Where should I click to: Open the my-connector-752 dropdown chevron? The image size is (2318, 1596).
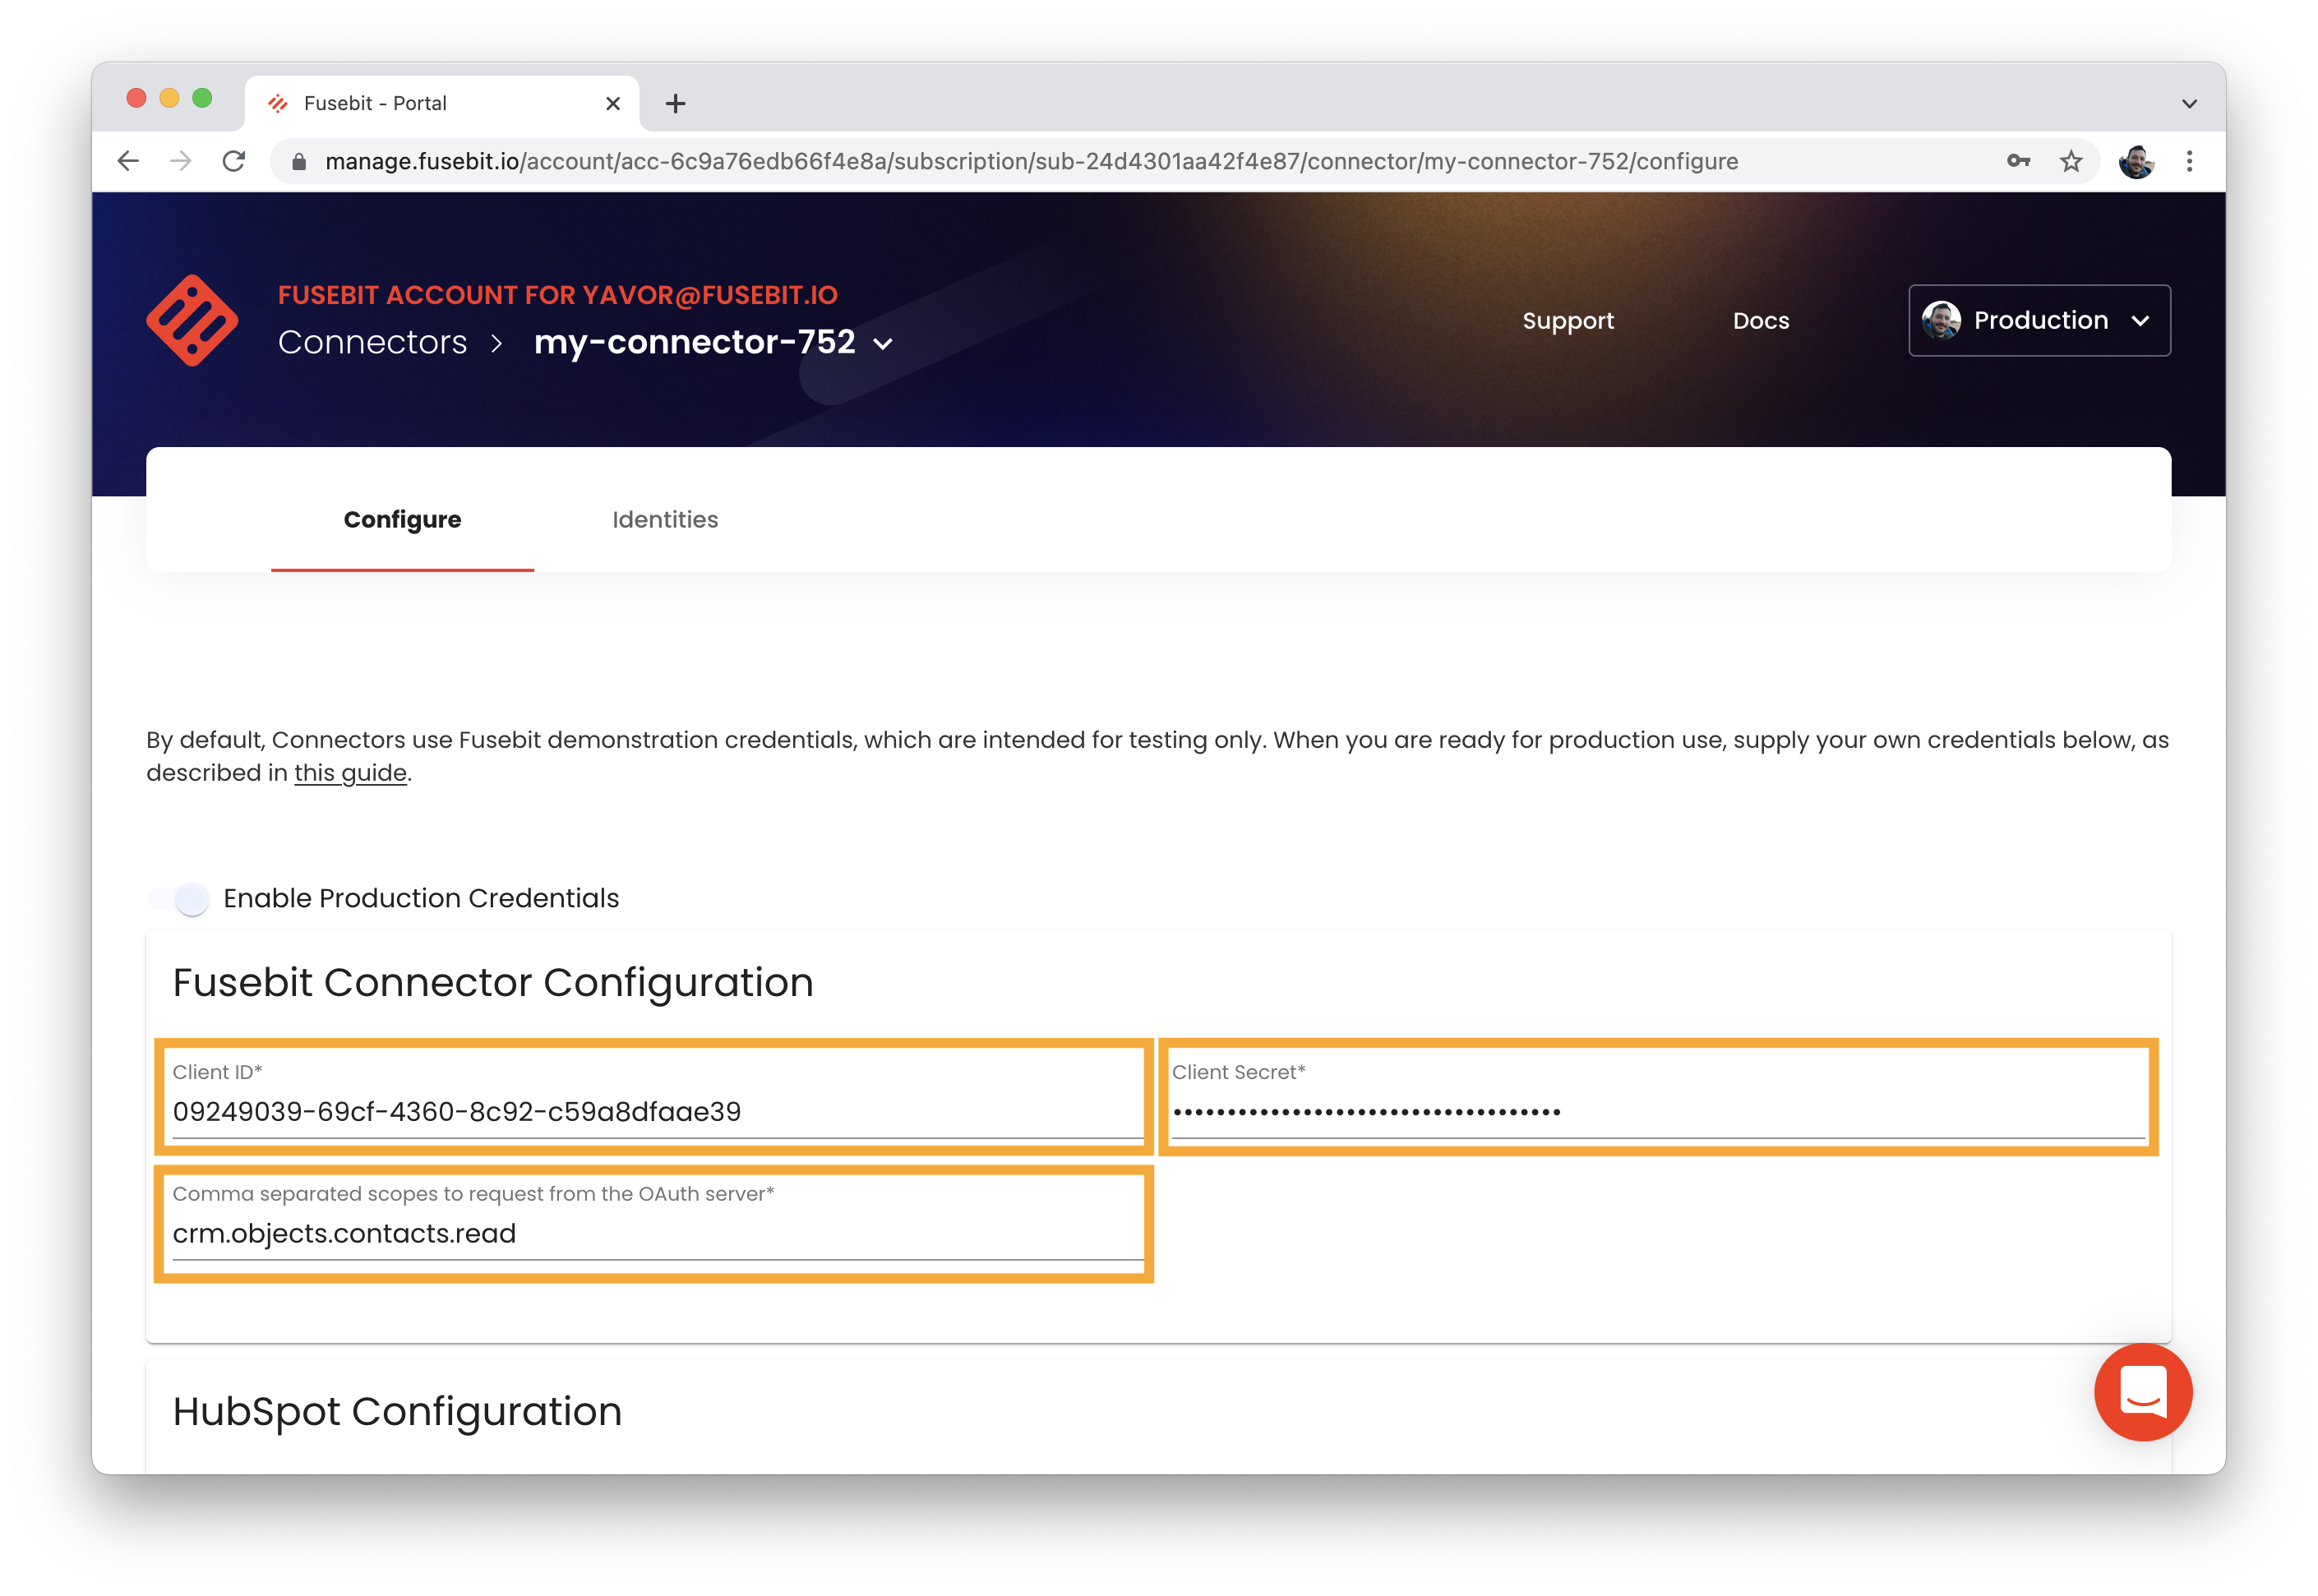(883, 344)
